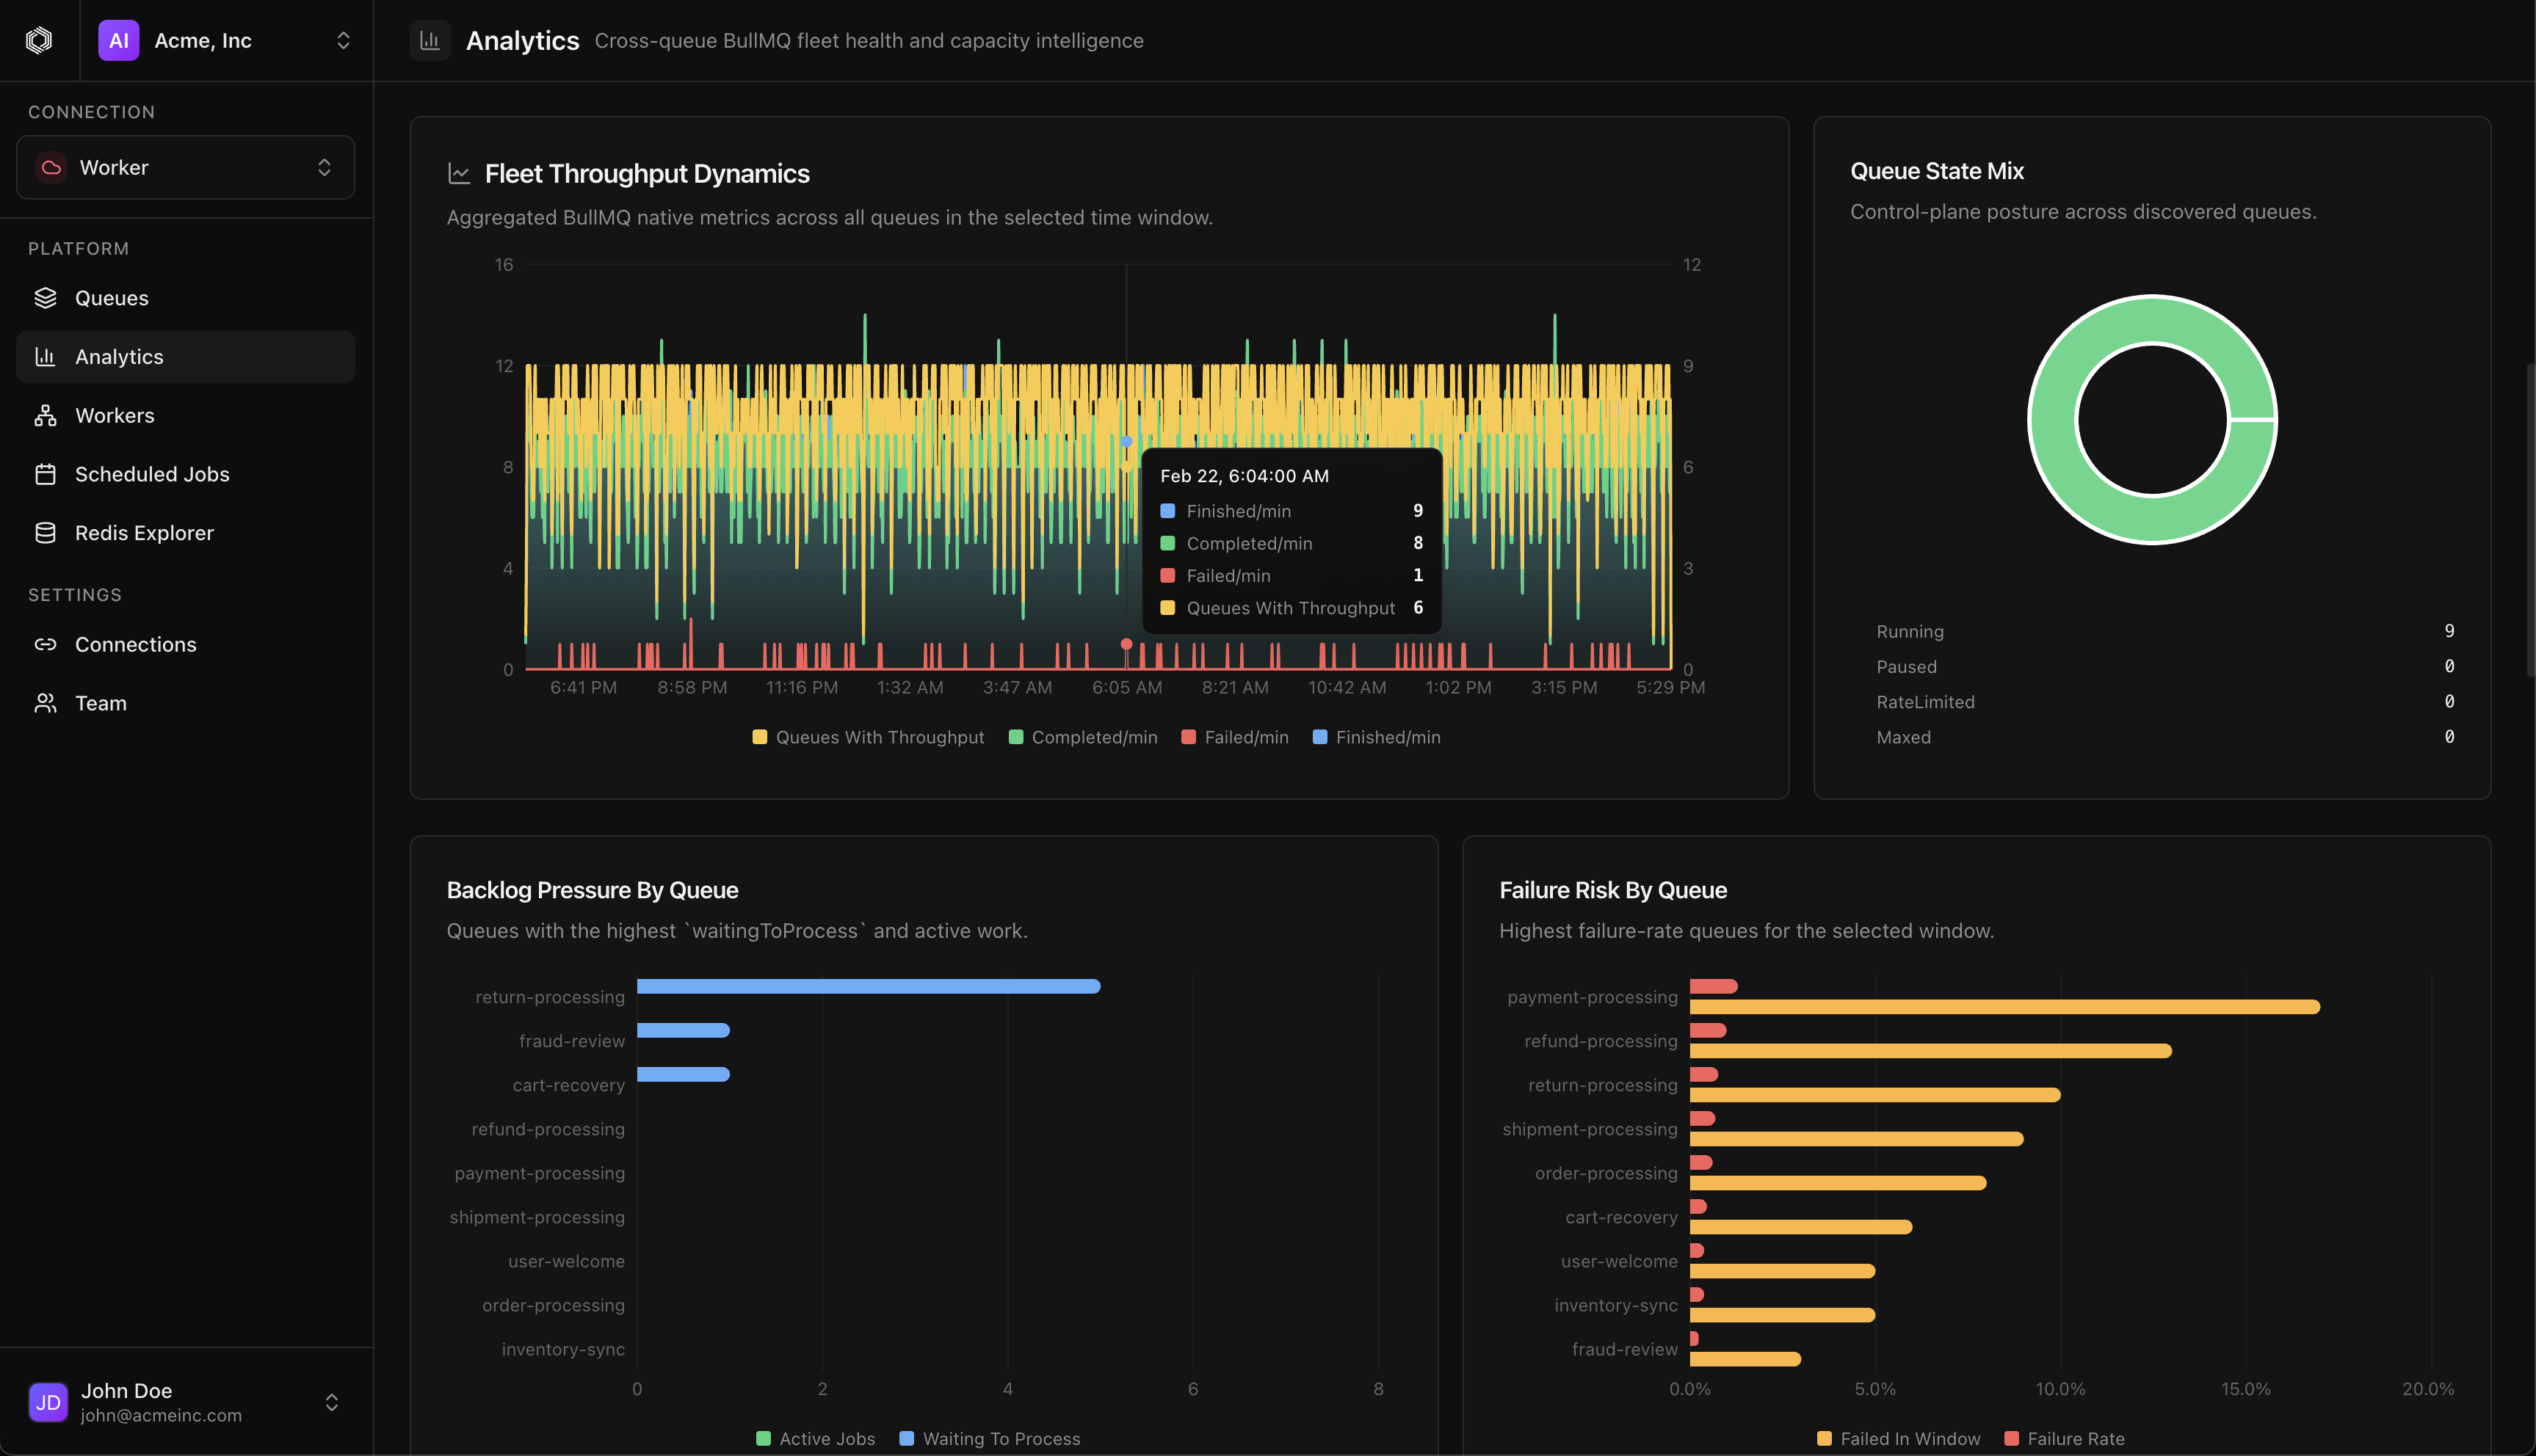2536x1456 pixels.
Task: Toggle the Failure Rate legend item
Action: pos(2065,1438)
